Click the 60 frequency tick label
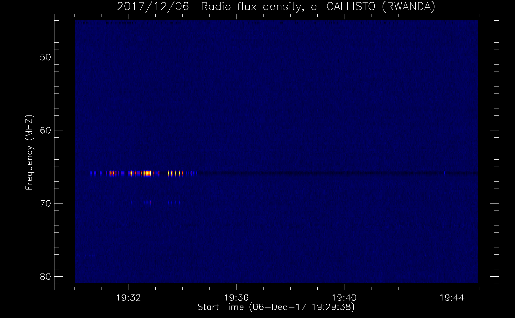This screenshot has width=515, height=318. (46, 130)
